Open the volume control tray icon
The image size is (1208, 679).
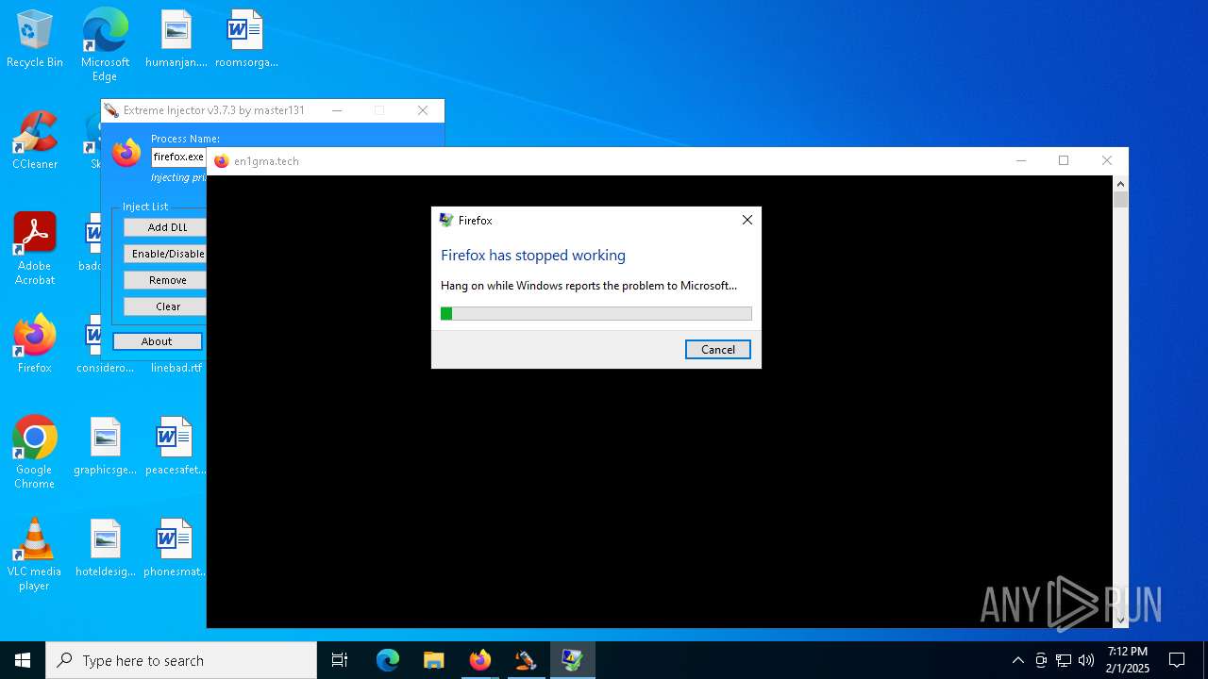[x=1086, y=660]
